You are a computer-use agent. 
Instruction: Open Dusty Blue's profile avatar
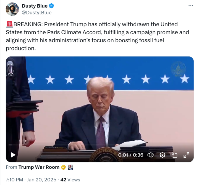pos(12,9)
